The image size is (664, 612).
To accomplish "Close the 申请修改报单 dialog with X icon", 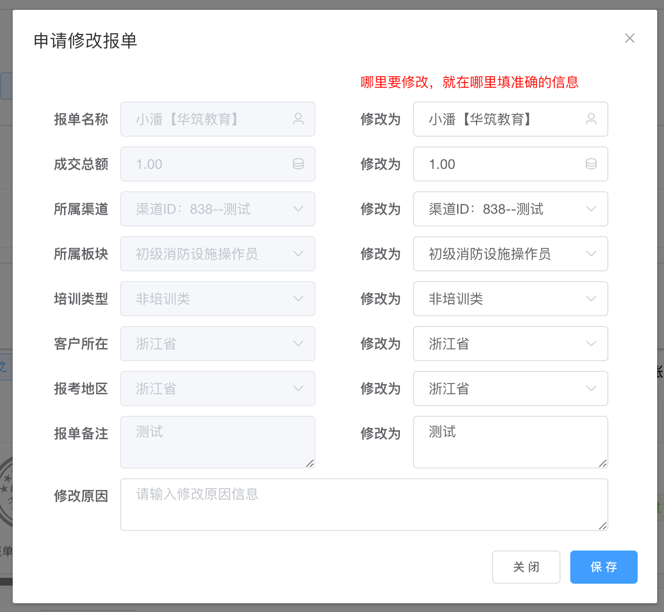I will point(630,38).
